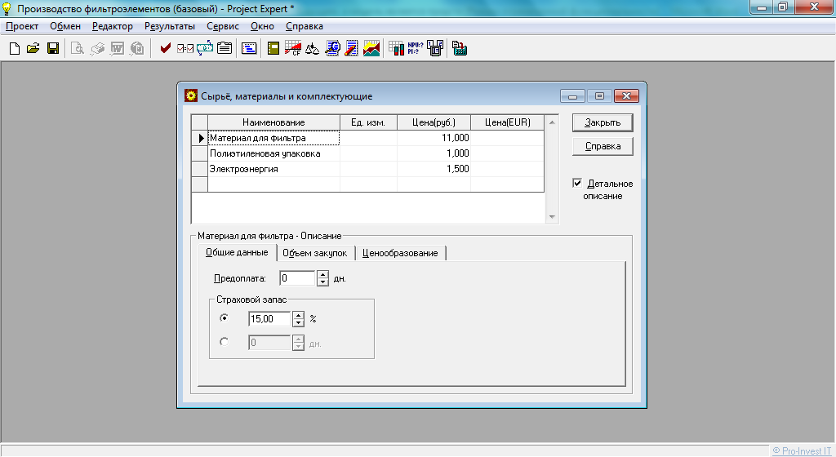Screen dimensions: 836x457
Task: Increase the insurance stock percent value
Action: (x=299, y=315)
